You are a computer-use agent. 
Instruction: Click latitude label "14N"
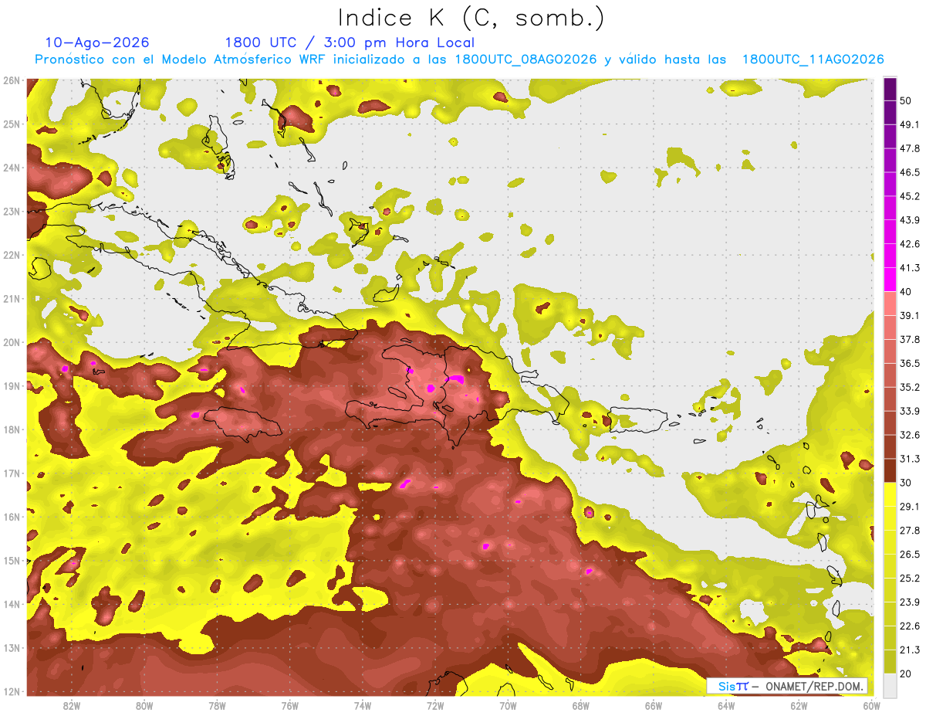click(11, 604)
